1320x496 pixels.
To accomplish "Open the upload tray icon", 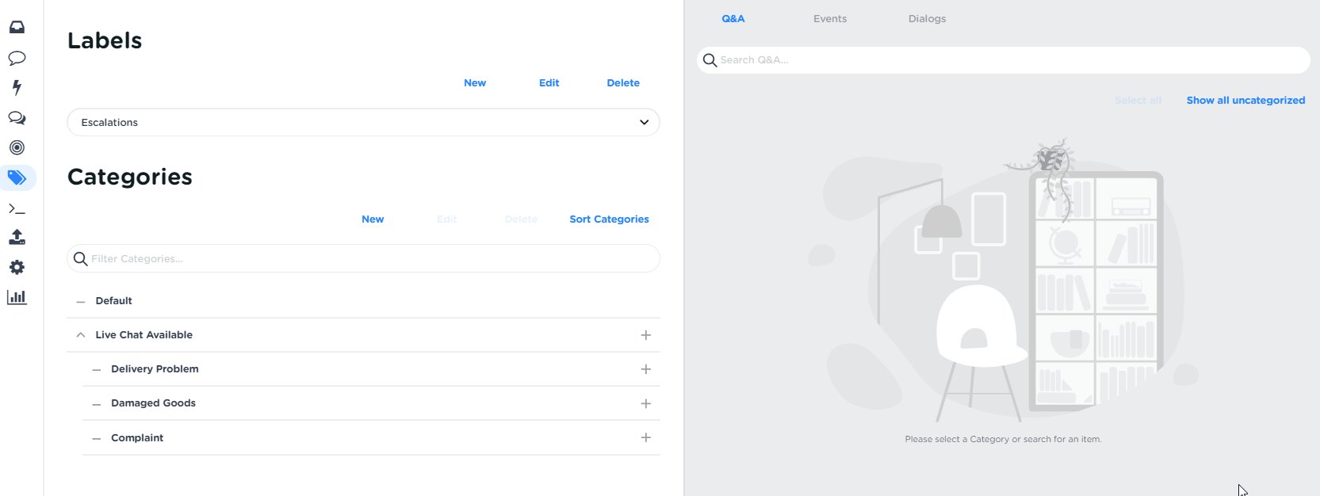I will tap(17, 237).
